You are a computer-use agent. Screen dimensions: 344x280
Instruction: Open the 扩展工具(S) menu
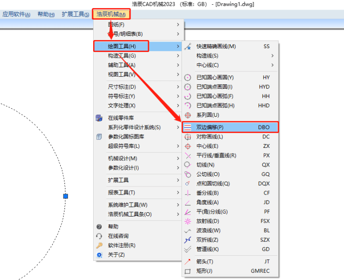pos(75,14)
